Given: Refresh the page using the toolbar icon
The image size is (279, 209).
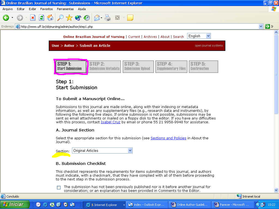Looking at the screenshot, I should (41, 18).
